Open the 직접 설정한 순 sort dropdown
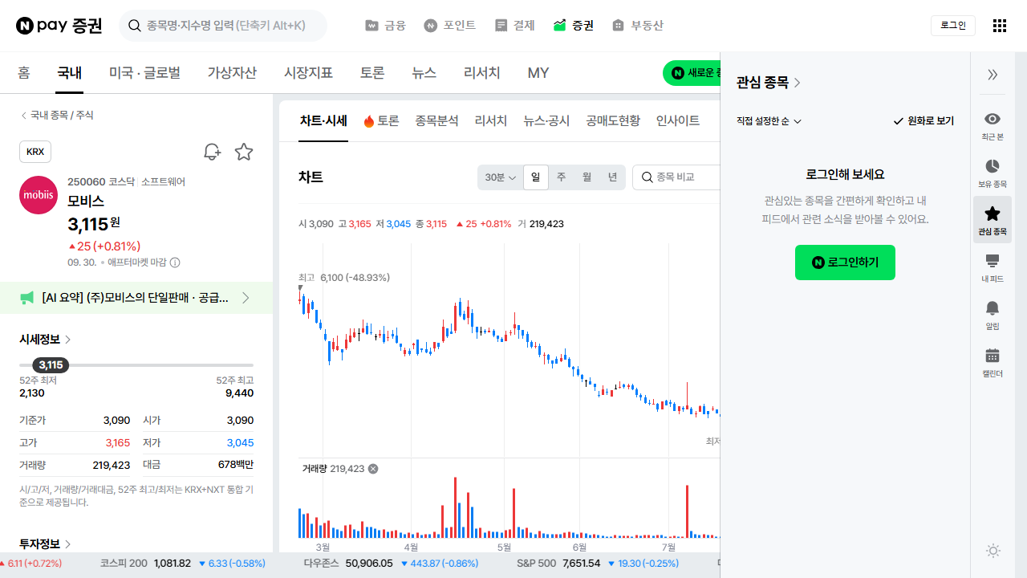This screenshot has width=1027, height=578. [x=769, y=121]
